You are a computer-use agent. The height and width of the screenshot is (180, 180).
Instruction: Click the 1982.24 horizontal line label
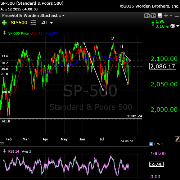pos(135,116)
